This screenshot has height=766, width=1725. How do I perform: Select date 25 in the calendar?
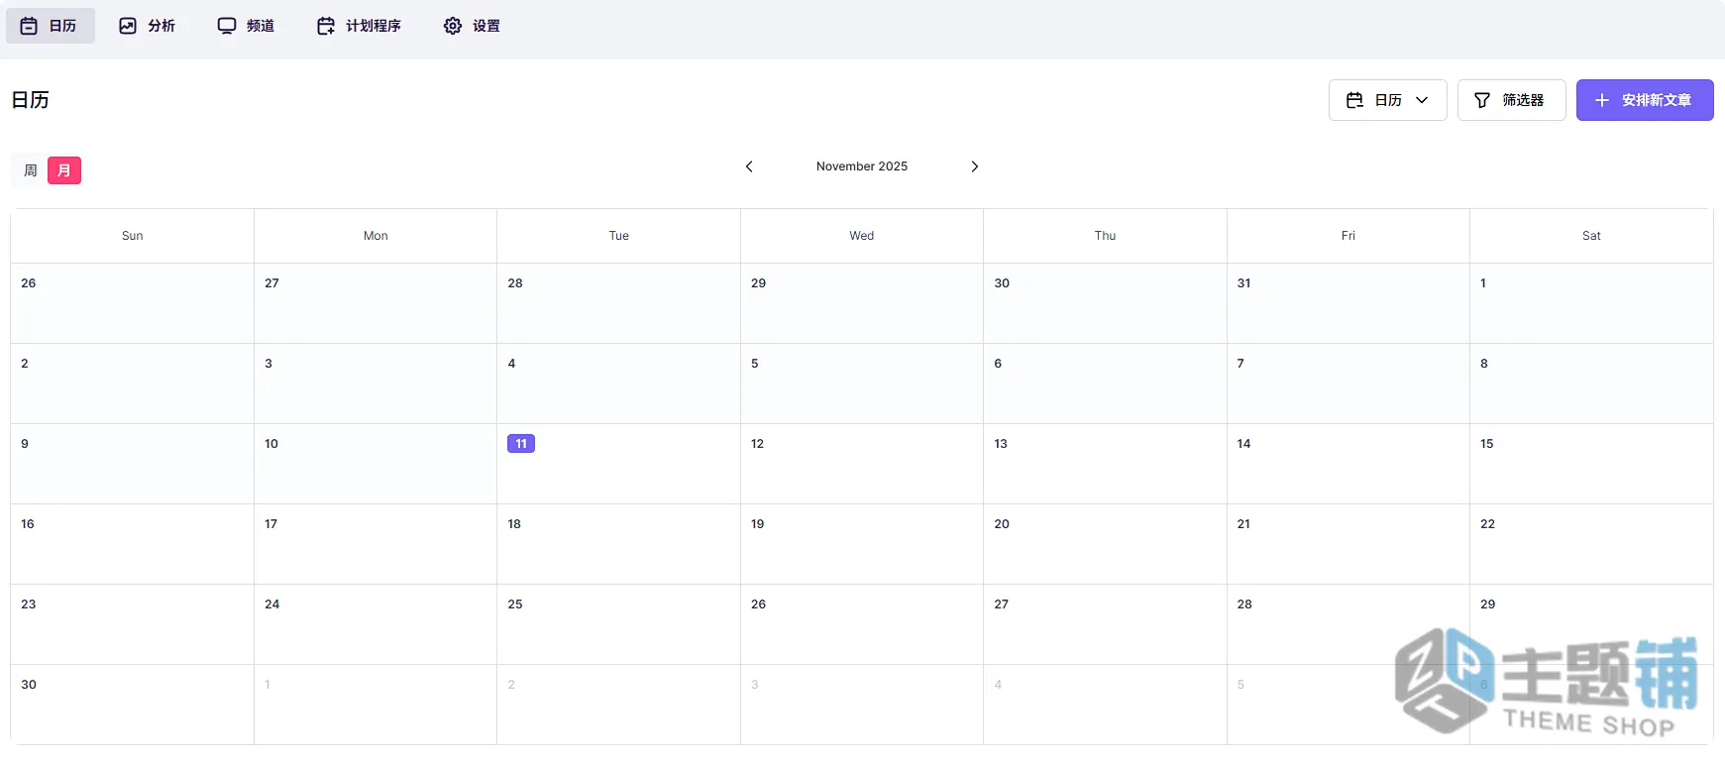point(619,624)
